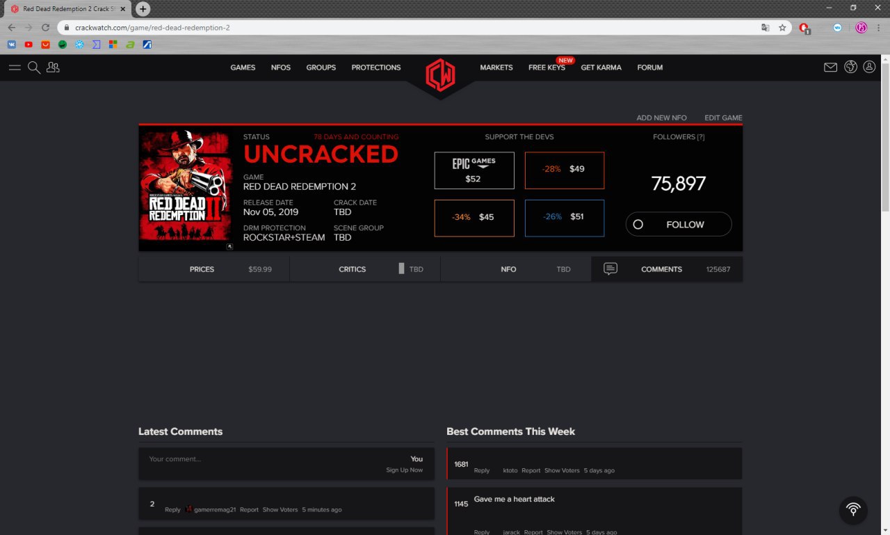This screenshot has width=890, height=535.
Task: Open the red extension with badge 1
Action: [804, 28]
